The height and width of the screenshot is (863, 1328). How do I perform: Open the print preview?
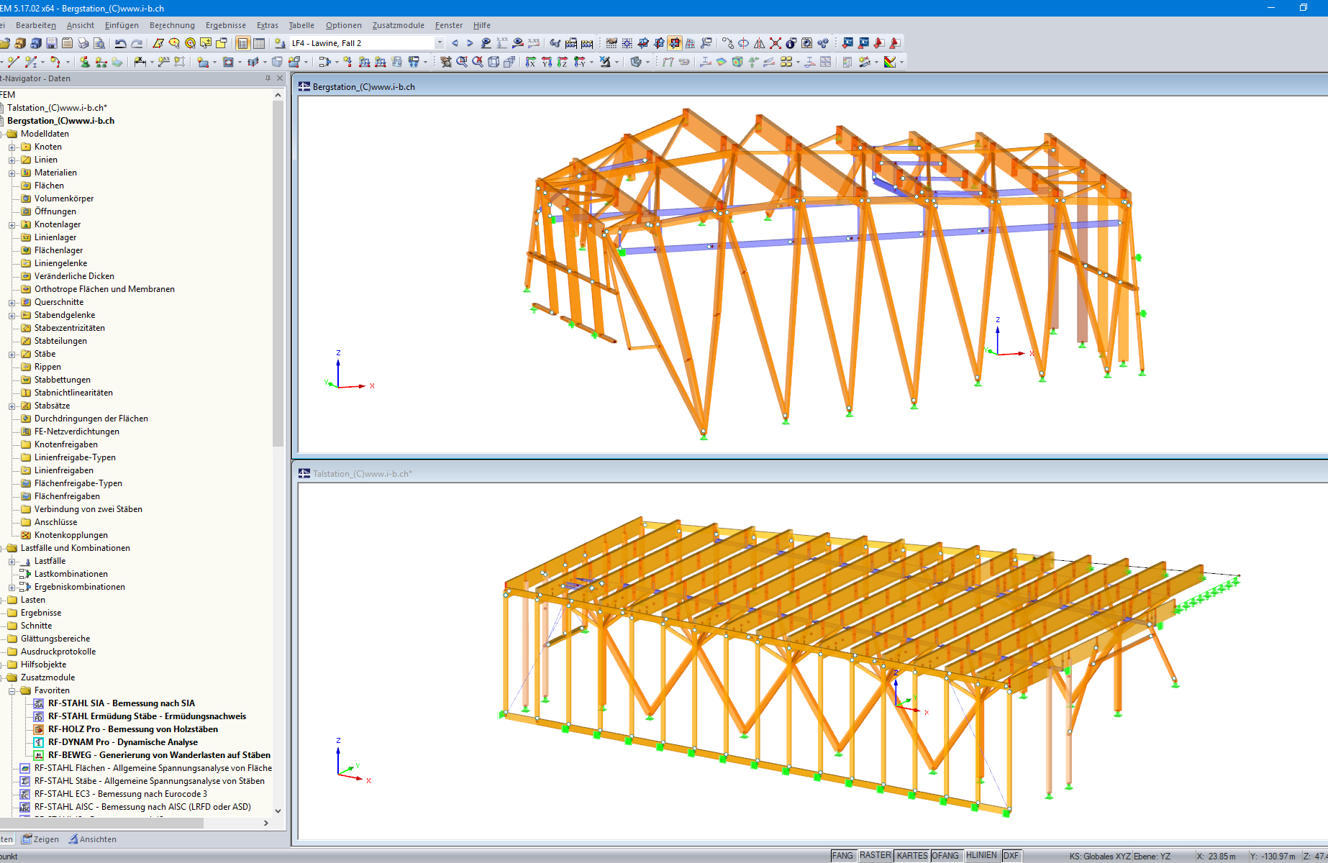coord(100,42)
